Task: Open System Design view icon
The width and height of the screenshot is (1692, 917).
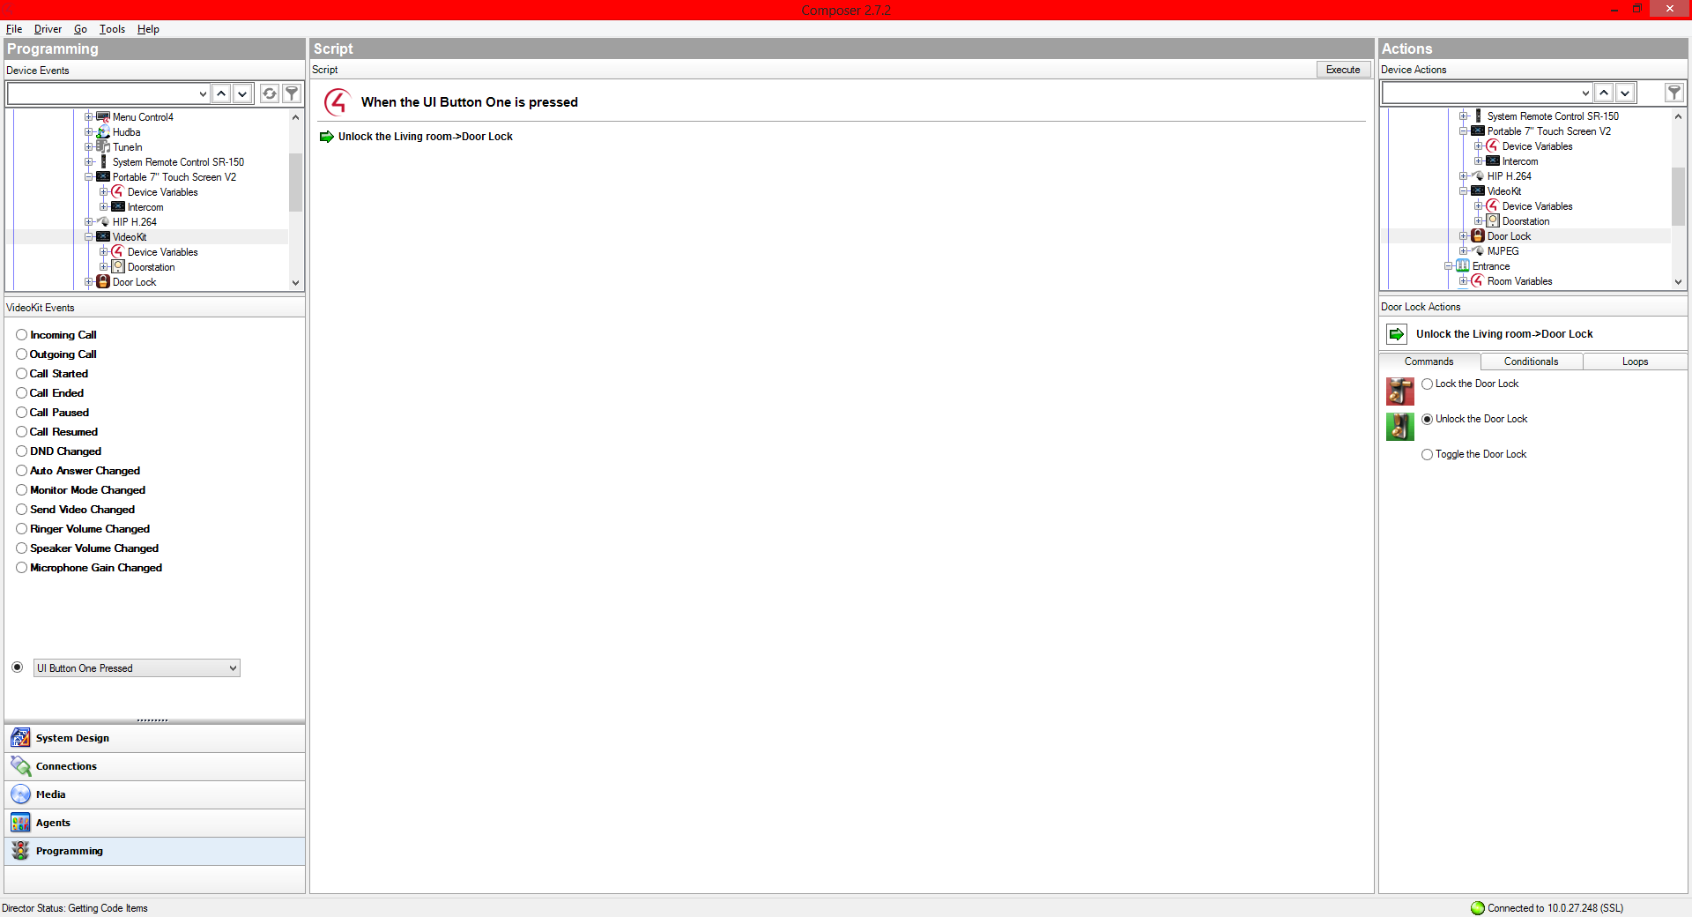Action: pos(20,738)
